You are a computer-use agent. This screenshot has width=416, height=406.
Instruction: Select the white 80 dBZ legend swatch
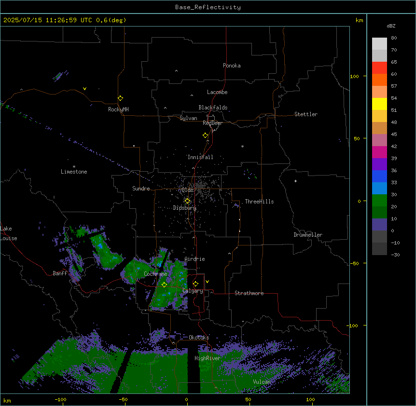pyautogui.click(x=379, y=43)
